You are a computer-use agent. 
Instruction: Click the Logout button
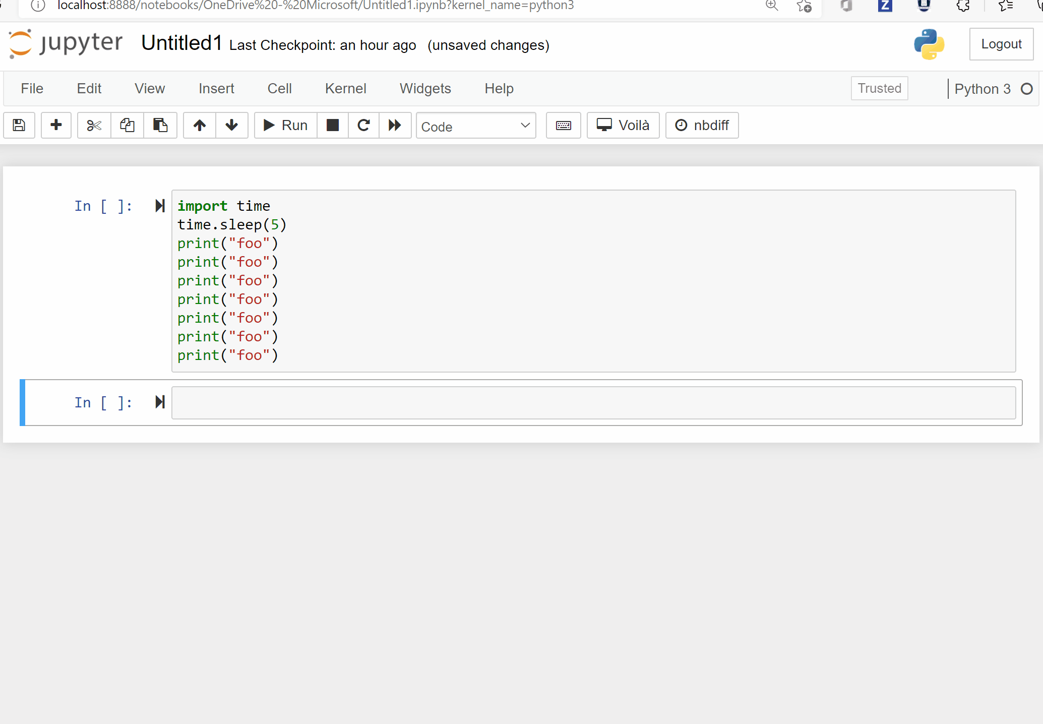pyautogui.click(x=1001, y=44)
